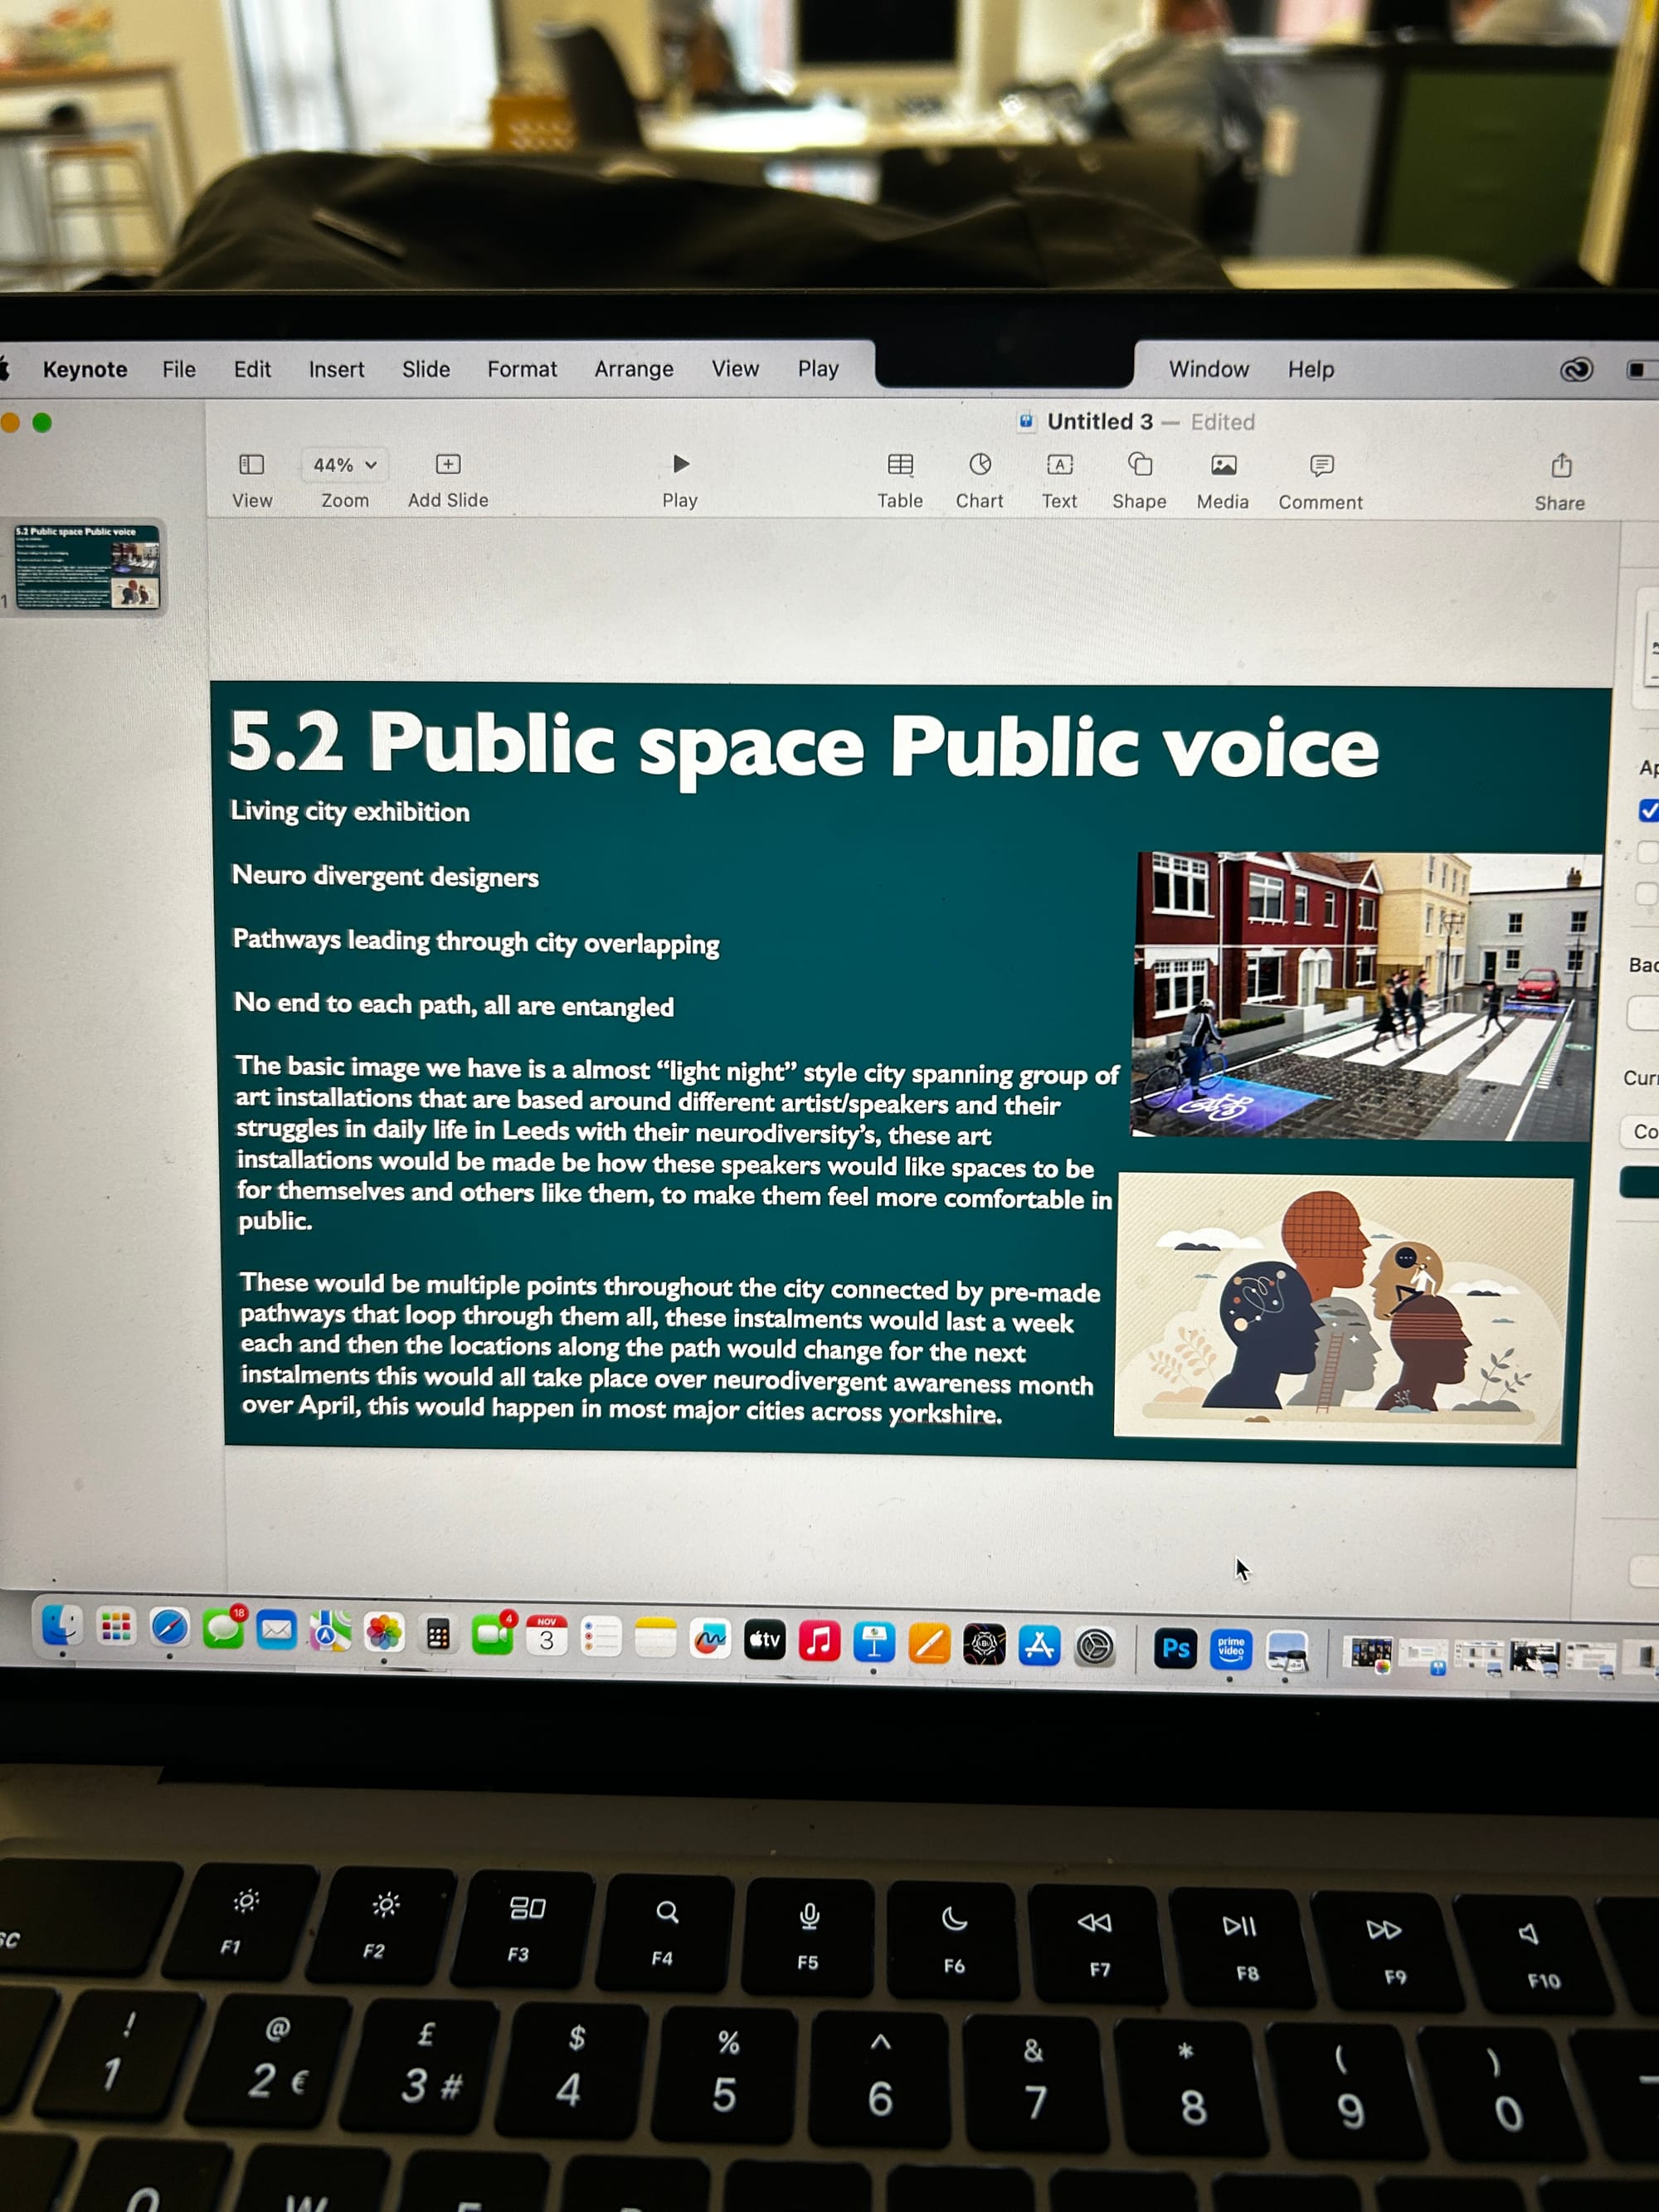Image resolution: width=1659 pixels, height=2212 pixels.
Task: Insert a Table from the toolbar
Action: point(900,464)
